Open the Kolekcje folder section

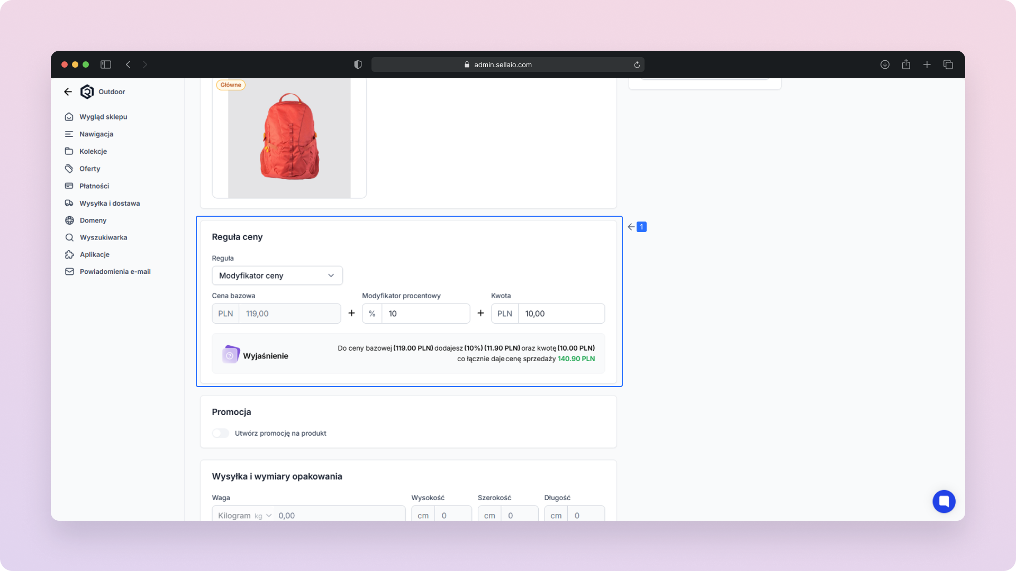click(x=93, y=151)
